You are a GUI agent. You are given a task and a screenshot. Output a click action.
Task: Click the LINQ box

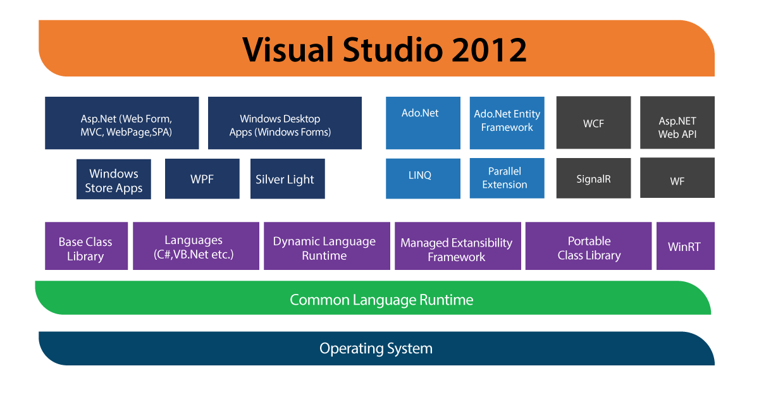(x=423, y=178)
